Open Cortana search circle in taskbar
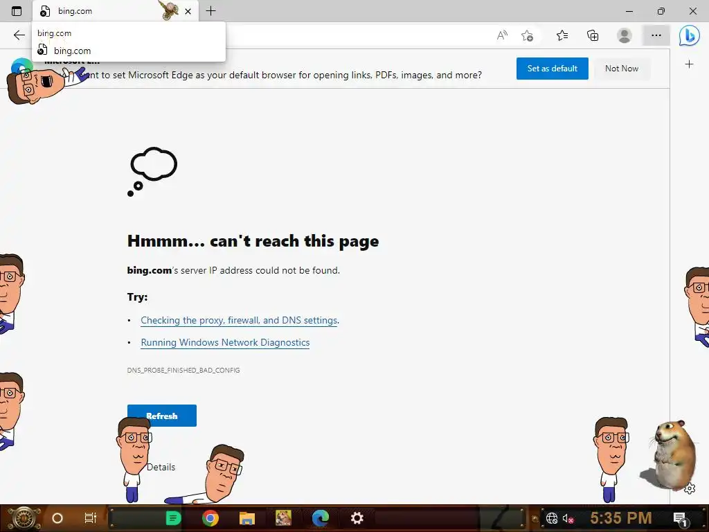Image resolution: width=709 pixels, height=532 pixels. coord(57,518)
